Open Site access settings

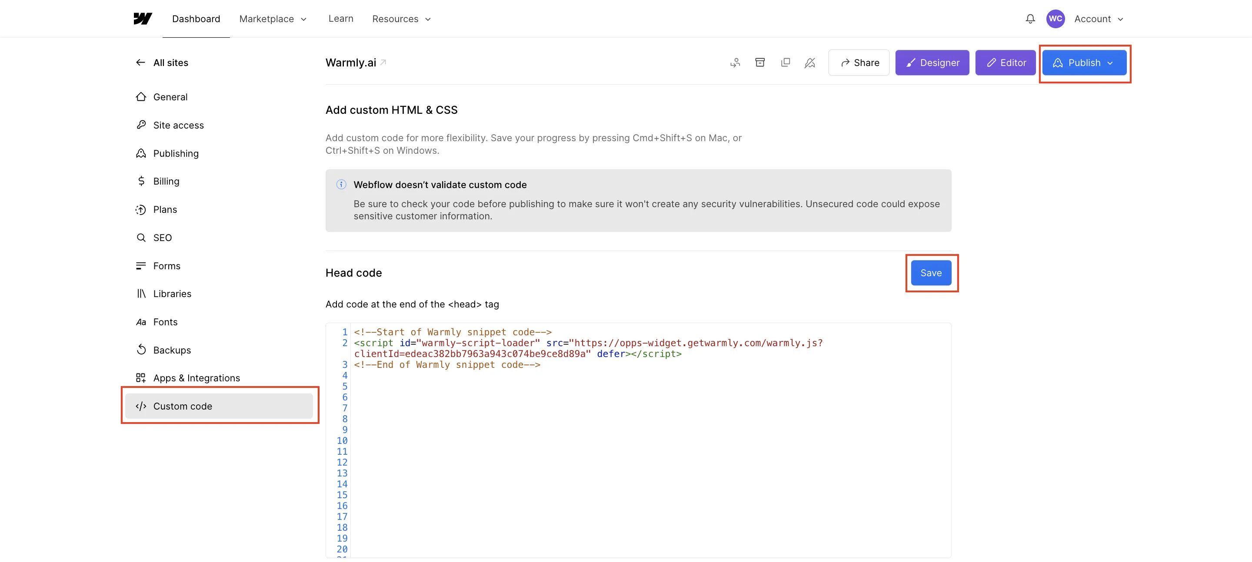[219, 125]
